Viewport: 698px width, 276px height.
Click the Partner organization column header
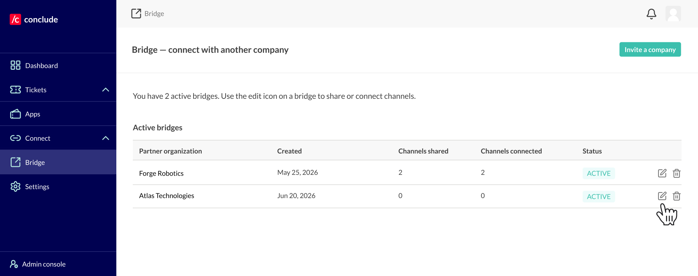pyautogui.click(x=170, y=151)
